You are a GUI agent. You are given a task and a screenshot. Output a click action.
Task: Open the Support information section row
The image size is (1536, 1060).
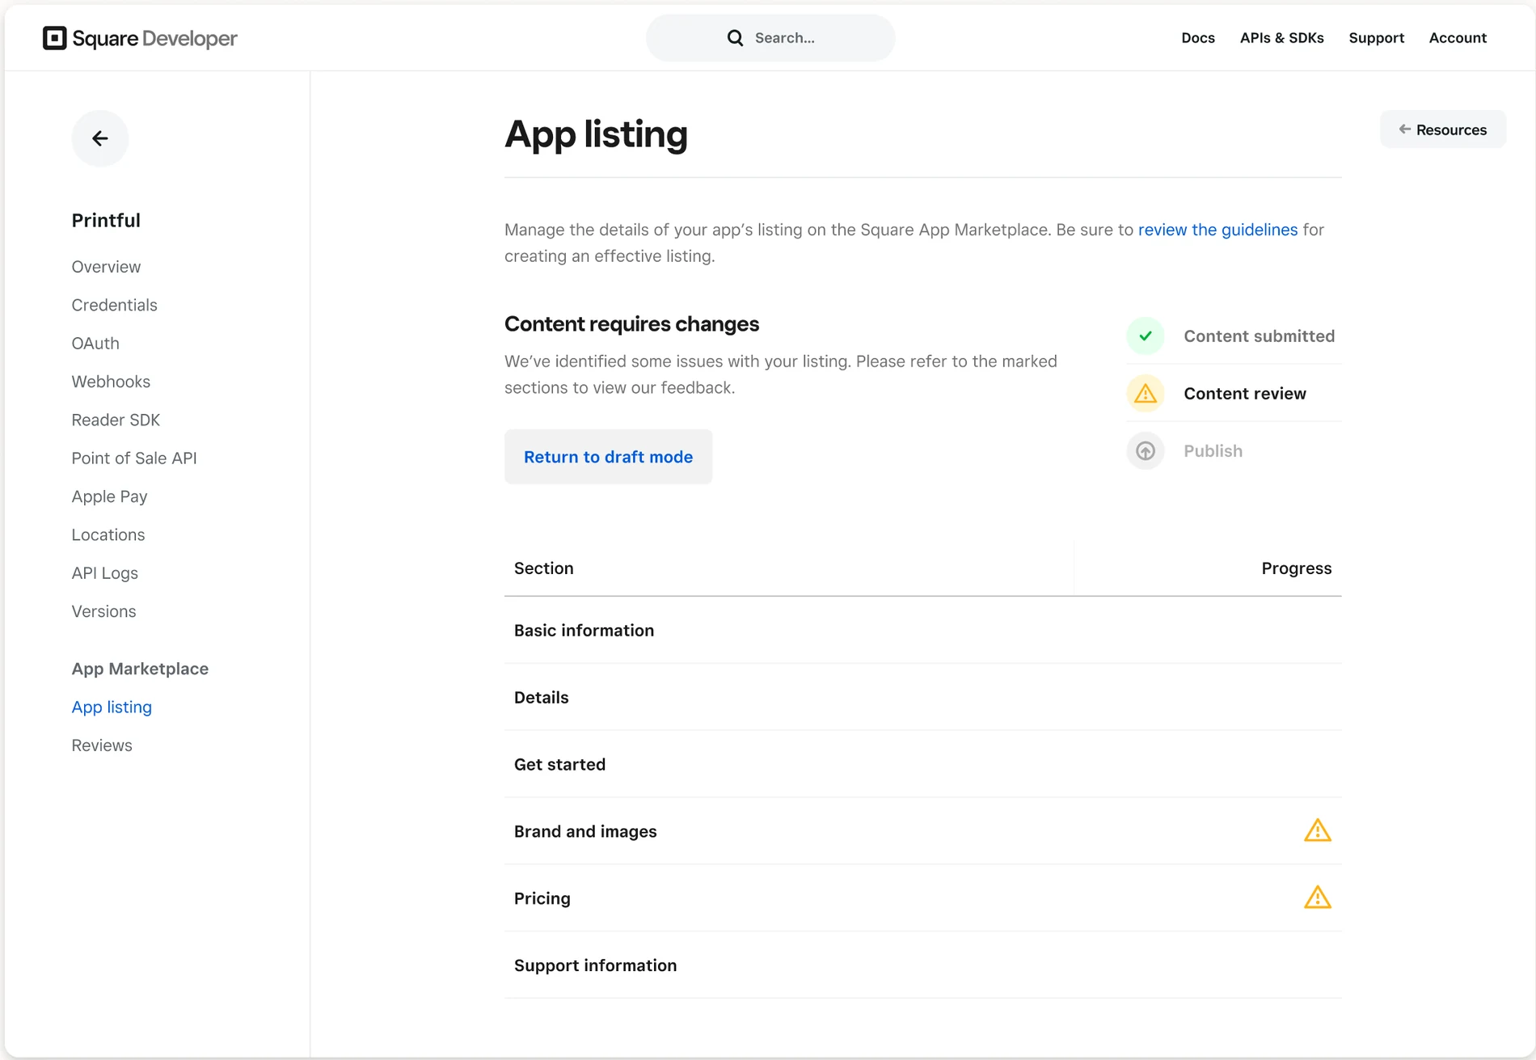[x=922, y=965]
